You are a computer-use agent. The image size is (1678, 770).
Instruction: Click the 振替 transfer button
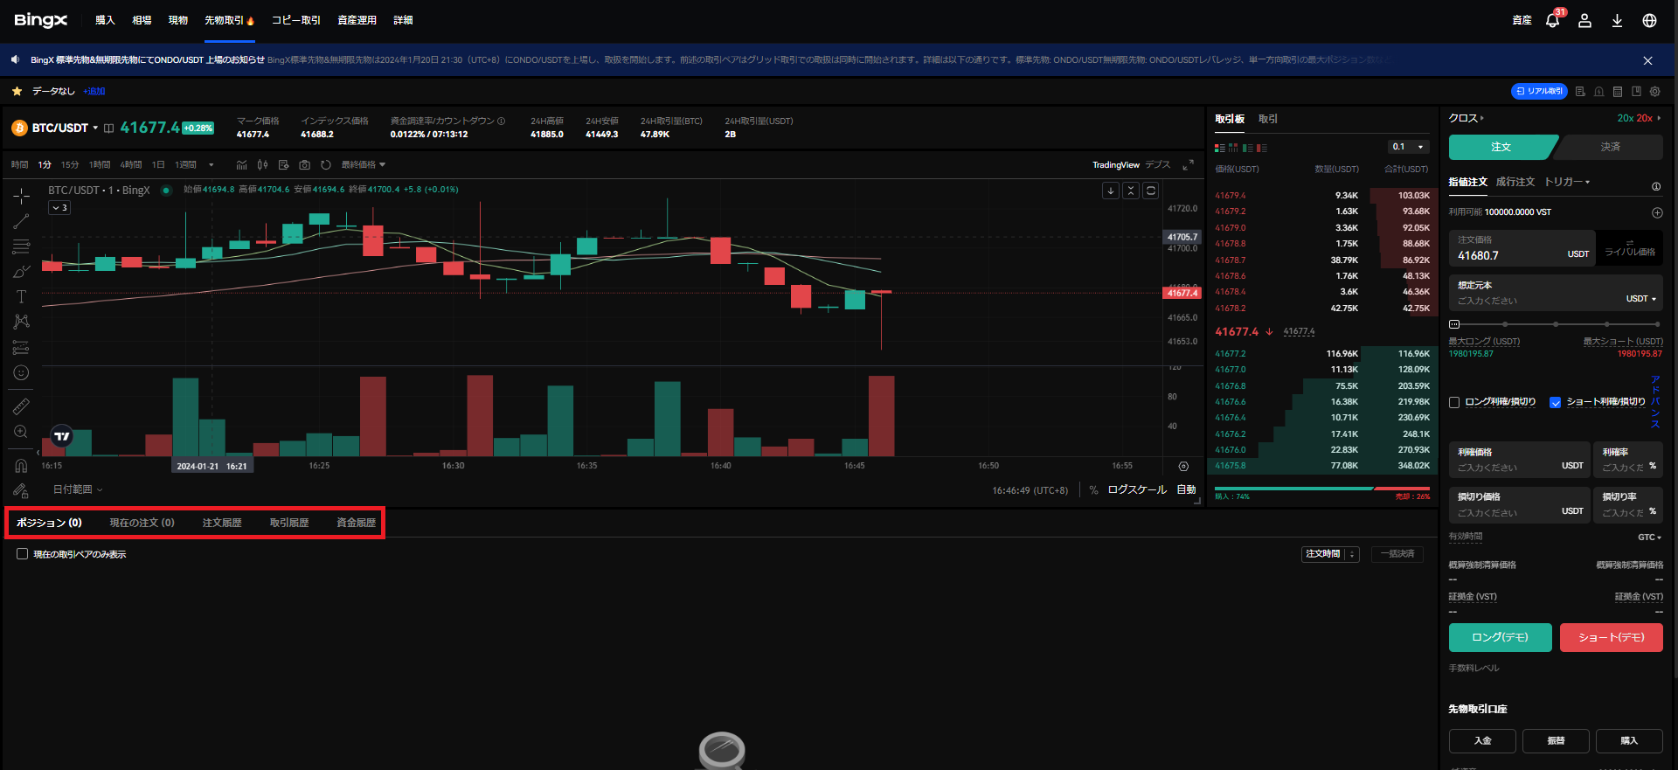(1557, 740)
